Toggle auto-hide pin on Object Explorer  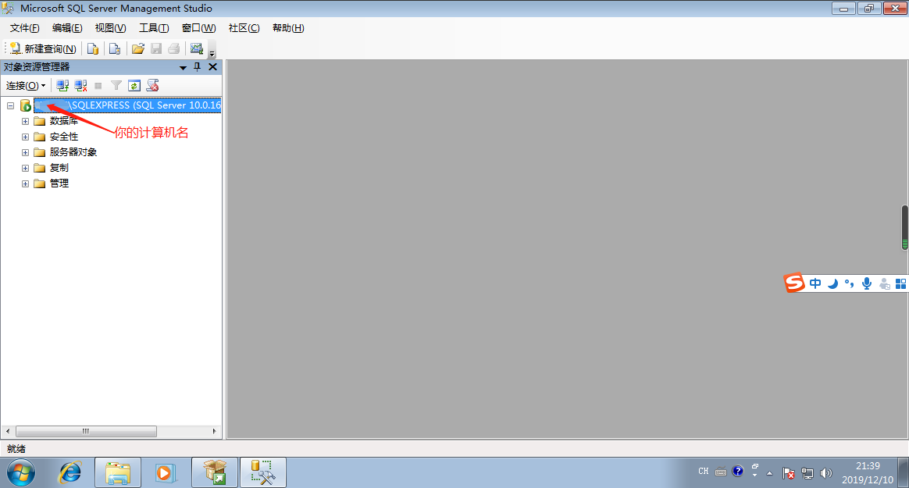(x=197, y=67)
